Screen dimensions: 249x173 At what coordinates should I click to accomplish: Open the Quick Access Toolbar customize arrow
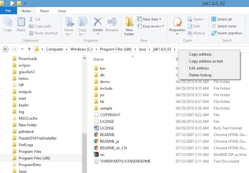25,3
